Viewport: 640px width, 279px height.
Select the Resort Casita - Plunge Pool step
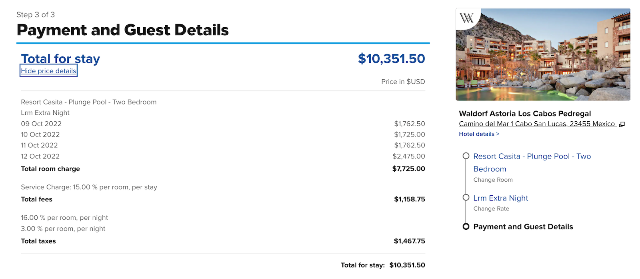click(x=532, y=157)
